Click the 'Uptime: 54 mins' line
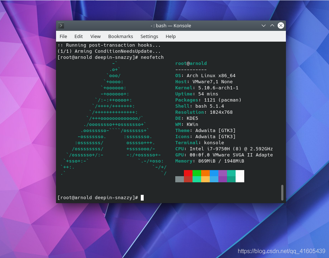 click(x=197, y=94)
